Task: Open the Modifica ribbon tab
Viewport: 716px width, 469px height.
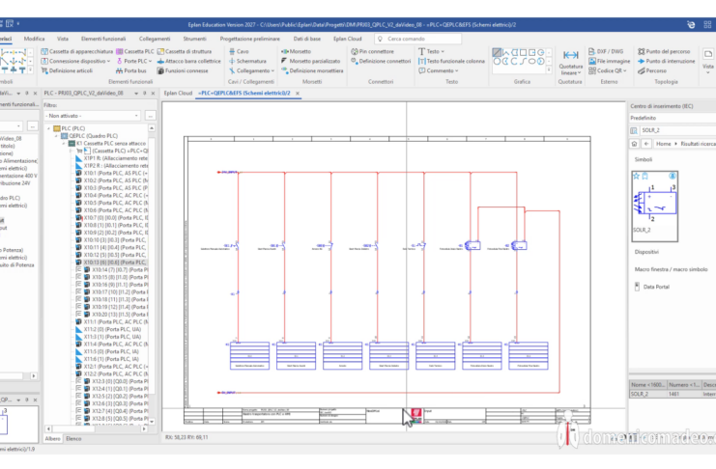Action: (x=34, y=39)
